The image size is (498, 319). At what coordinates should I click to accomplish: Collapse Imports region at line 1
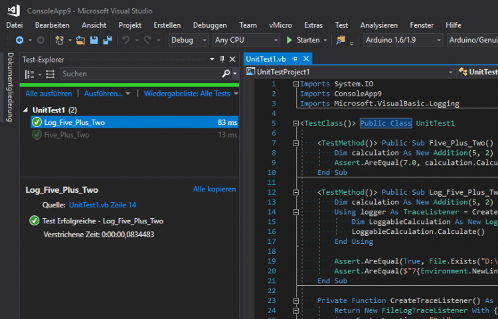[x=295, y=84]
